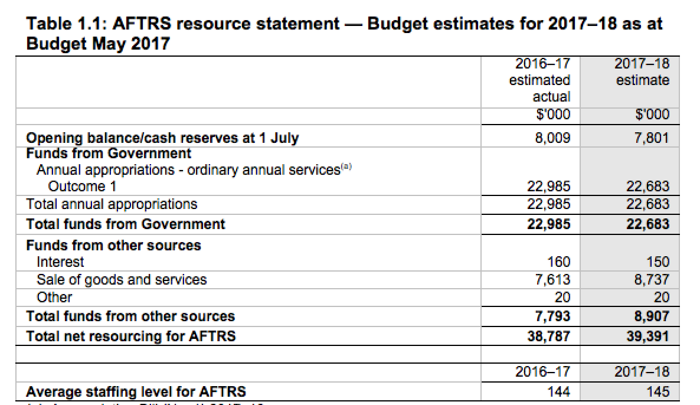
Task: Select the opening balance value 8,009
Action: 552,138
